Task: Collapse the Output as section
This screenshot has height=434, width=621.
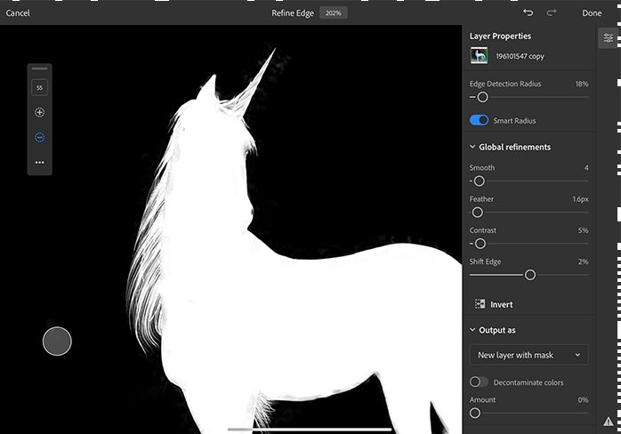Action: click(x=472, y=330)
